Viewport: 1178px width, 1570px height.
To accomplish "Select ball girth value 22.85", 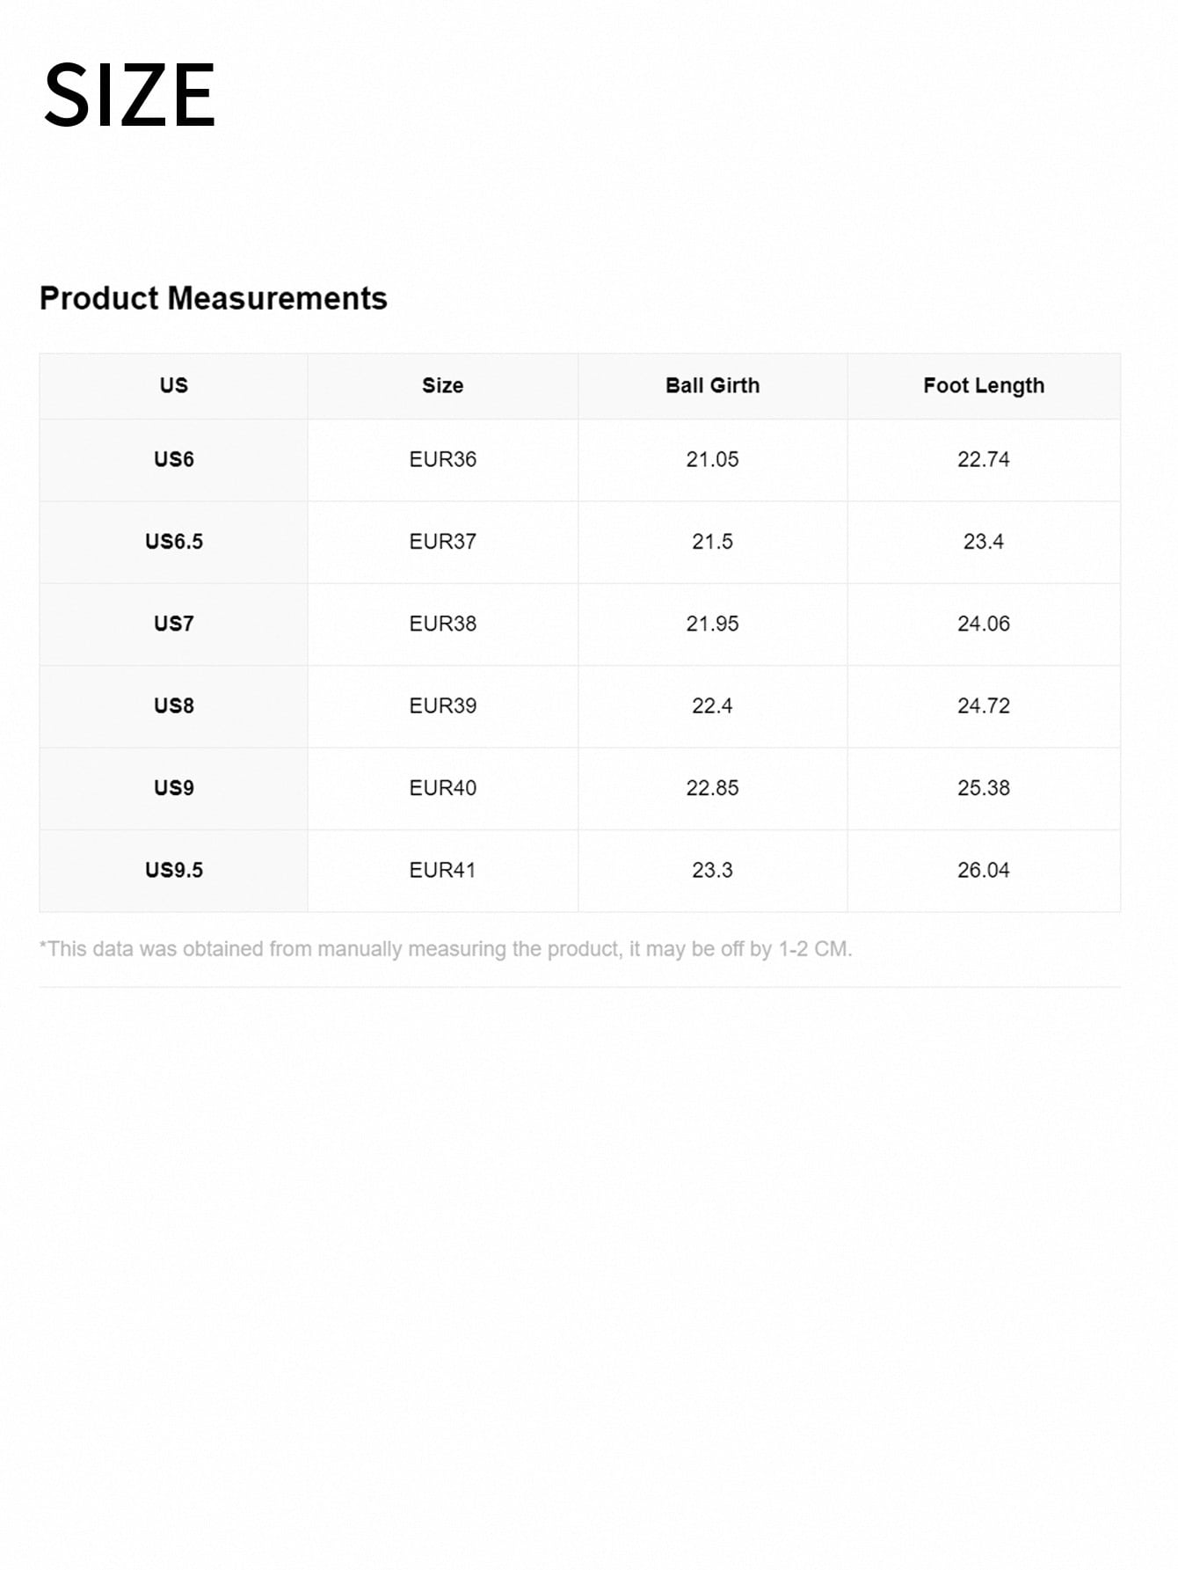I will point(712,787).
